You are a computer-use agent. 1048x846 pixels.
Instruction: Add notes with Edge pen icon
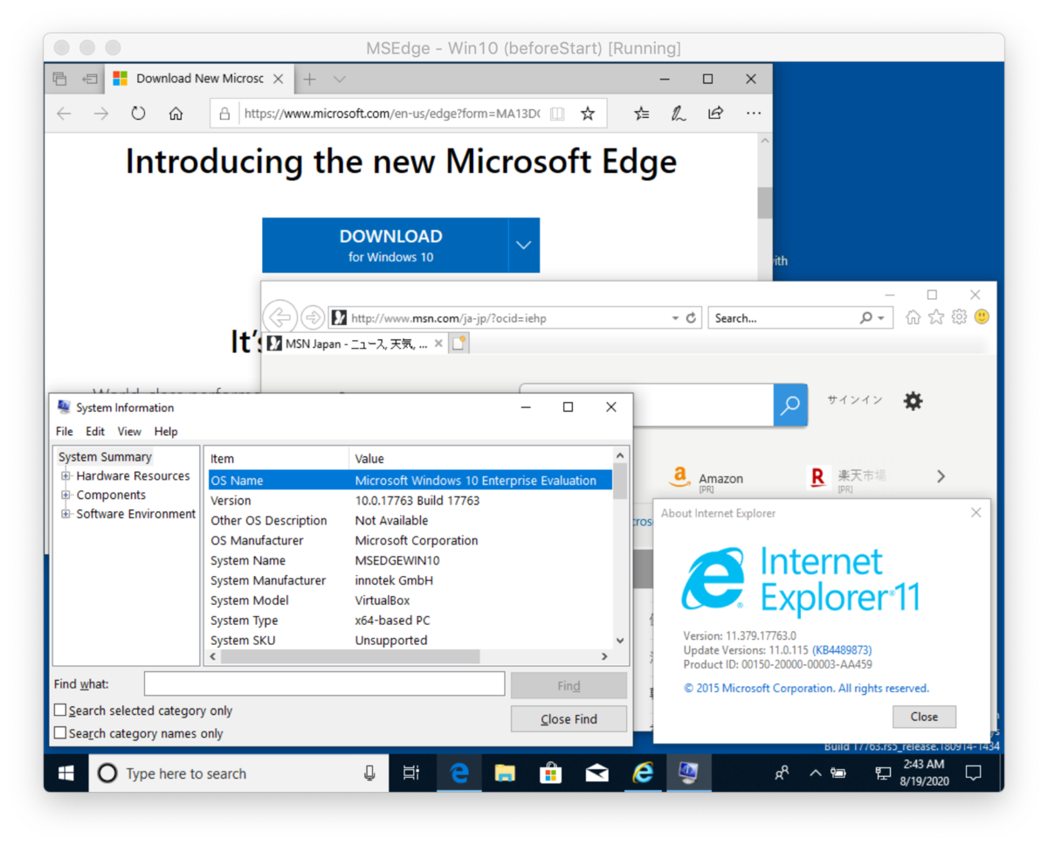coord(678,114)
